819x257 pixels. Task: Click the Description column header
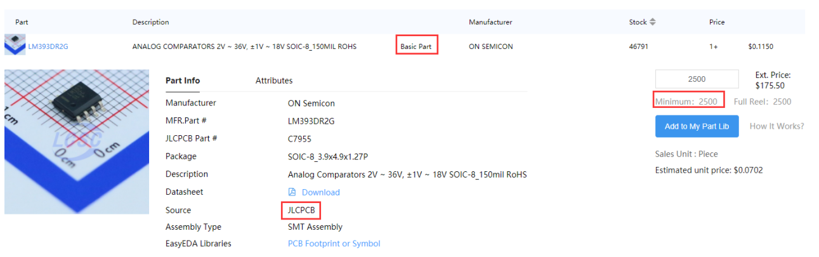point(151,22)
